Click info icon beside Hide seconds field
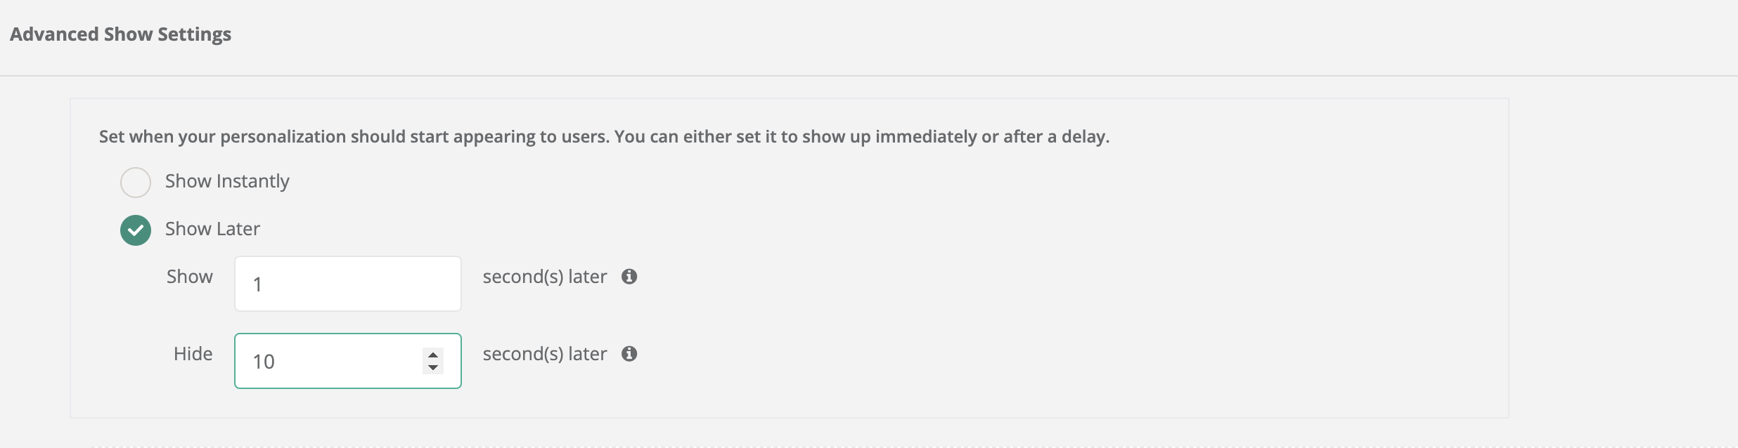Viewport: 1738px width, 448px height. pos(629,354)
